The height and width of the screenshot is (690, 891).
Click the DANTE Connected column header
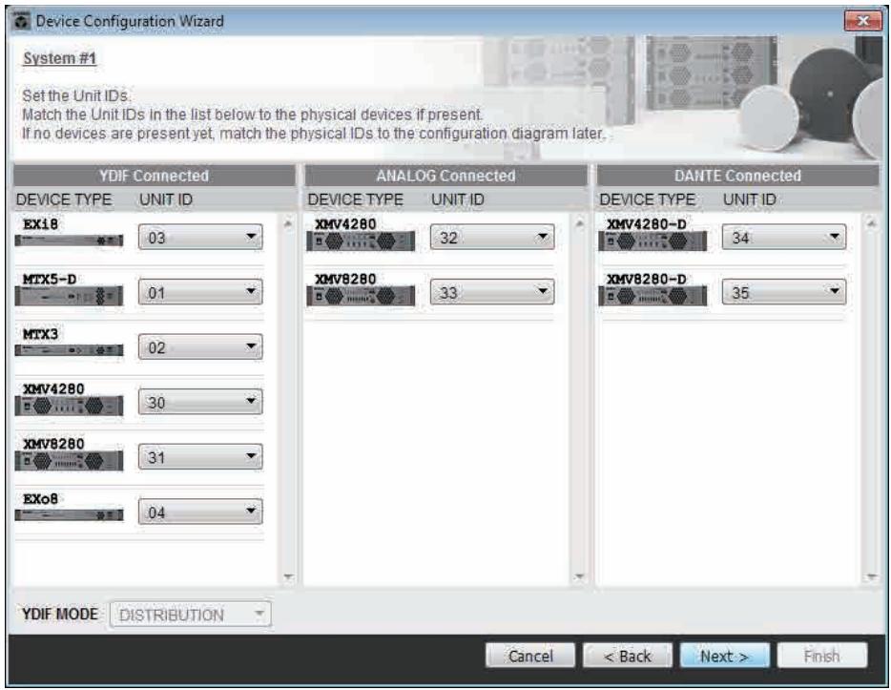click(x=737, y=176)
